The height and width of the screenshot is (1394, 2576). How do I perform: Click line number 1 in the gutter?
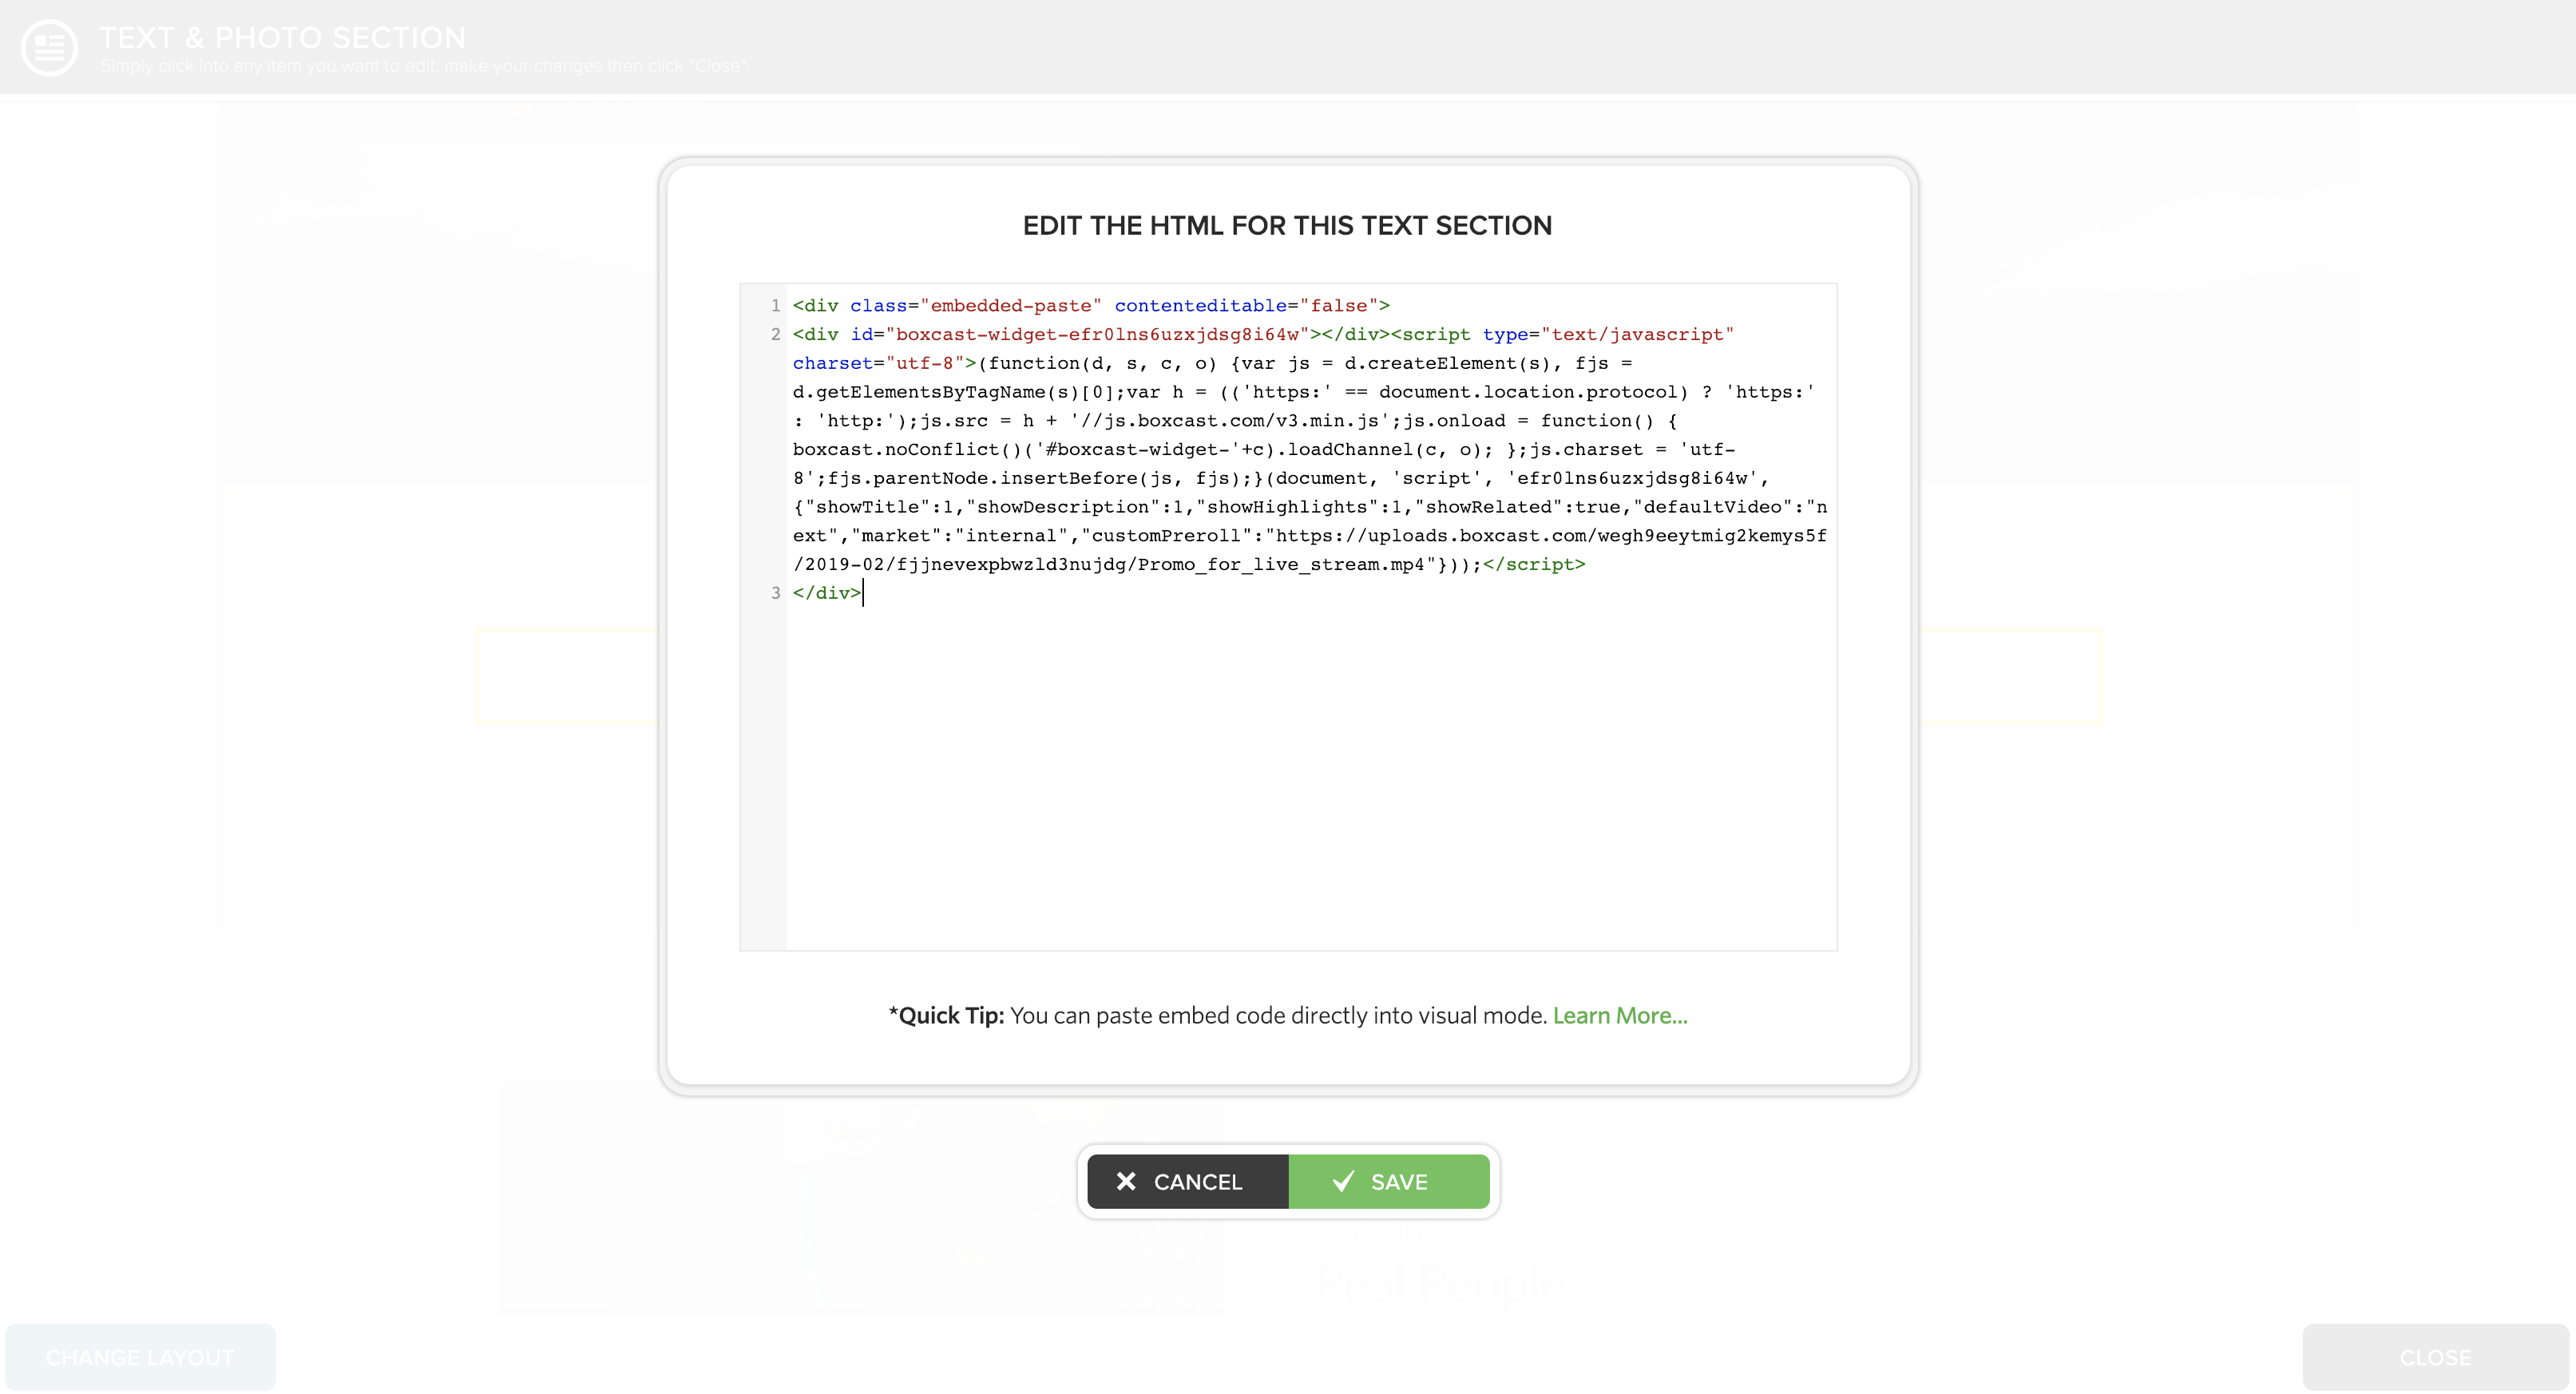[x=775, y=306]
